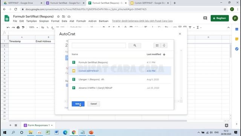241x136 pixels.
Task: Open the Data menu
Action: [64, 21]
